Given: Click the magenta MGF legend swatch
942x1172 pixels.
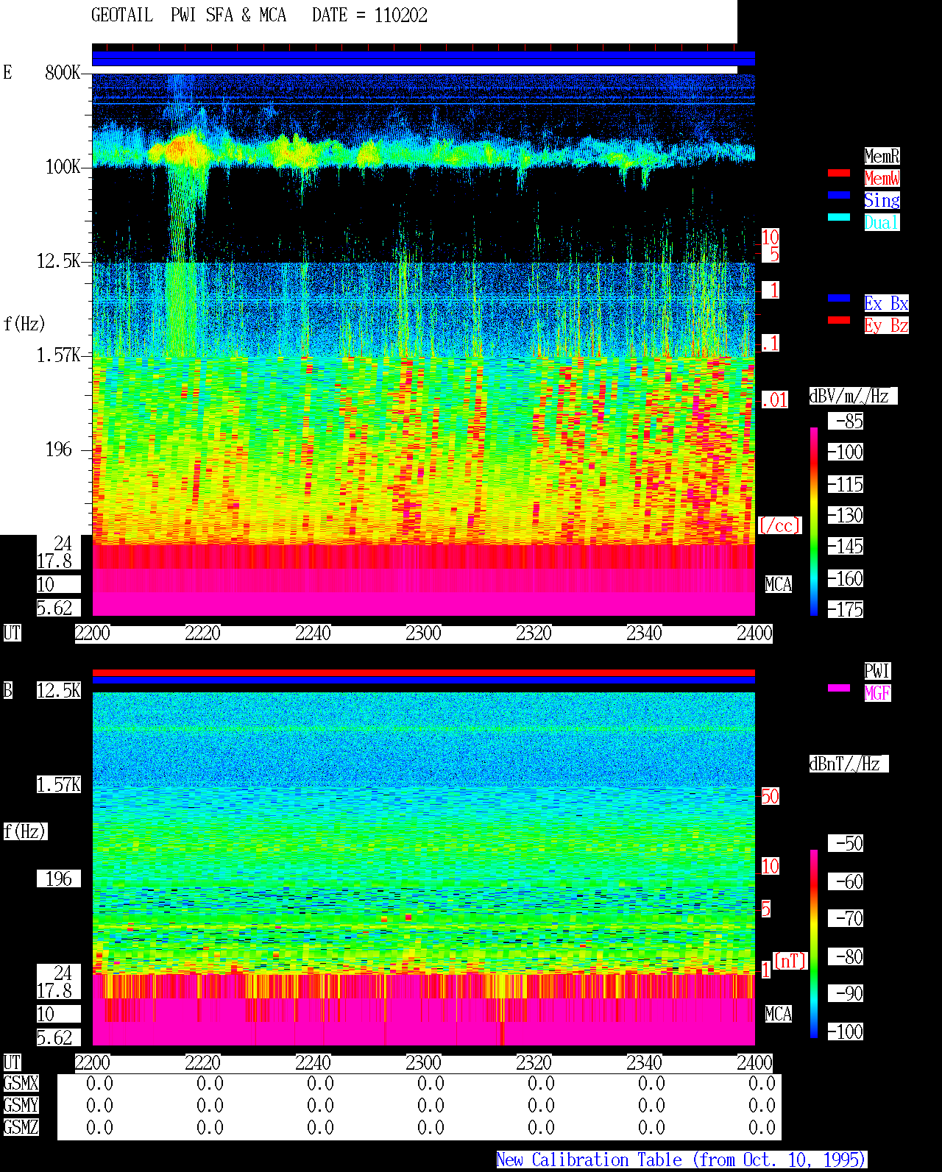Looking at the screenshot, I should (x=839, y=688).
